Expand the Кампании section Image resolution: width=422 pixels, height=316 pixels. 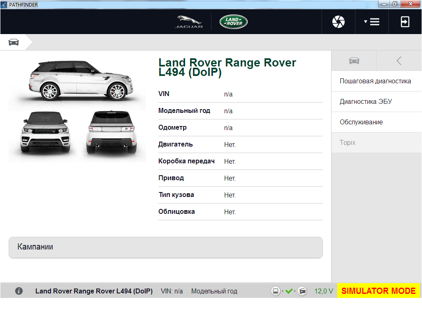165,247
